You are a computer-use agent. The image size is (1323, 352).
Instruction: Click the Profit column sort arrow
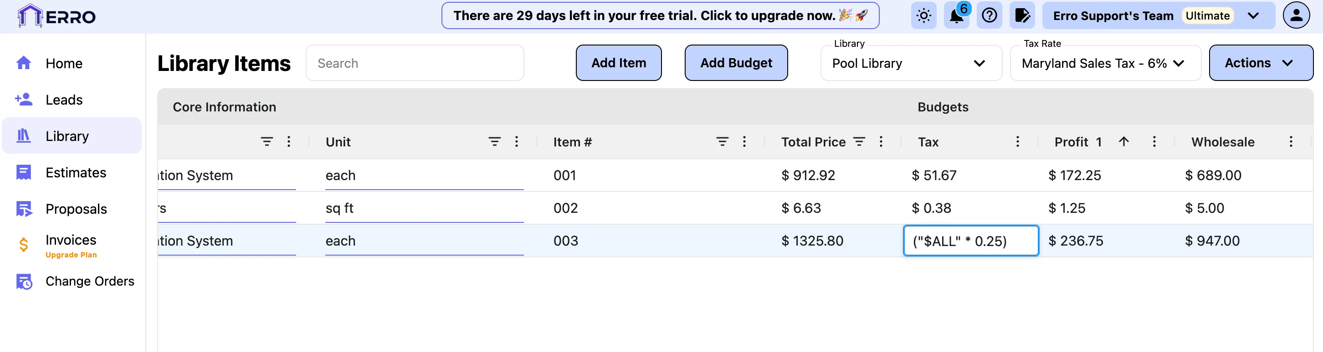[1124, 142]
